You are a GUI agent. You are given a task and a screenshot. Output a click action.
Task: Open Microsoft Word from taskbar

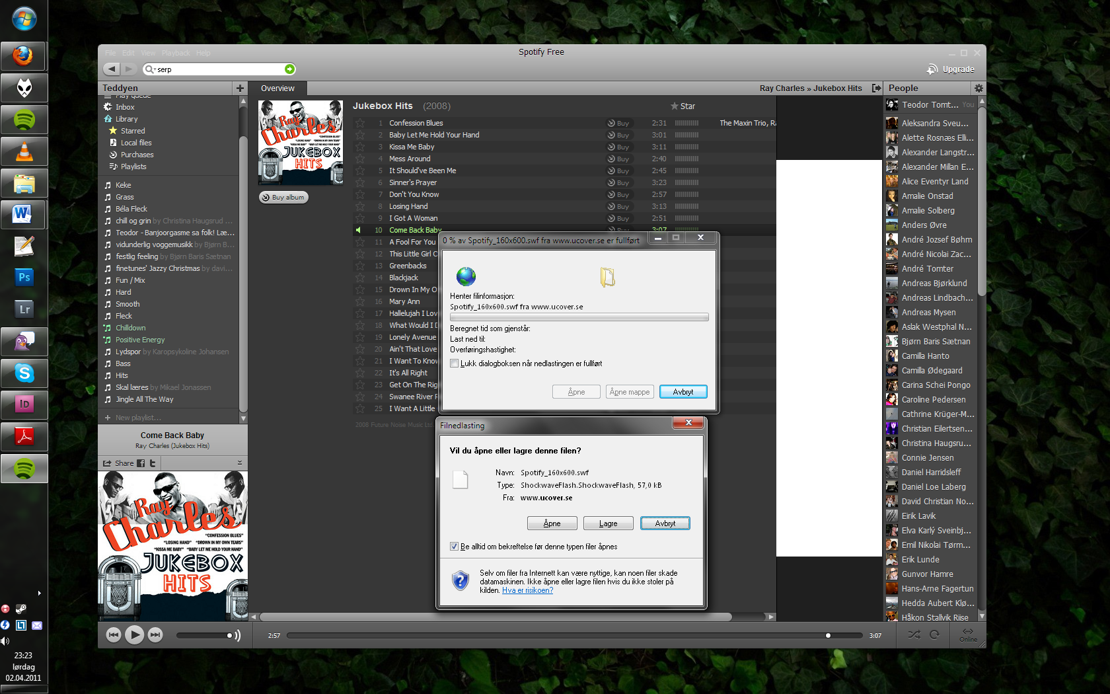click(x=24, y=215)
